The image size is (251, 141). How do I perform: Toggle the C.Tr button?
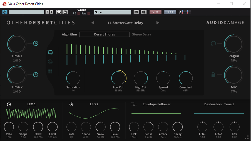(x=155, y=12)
